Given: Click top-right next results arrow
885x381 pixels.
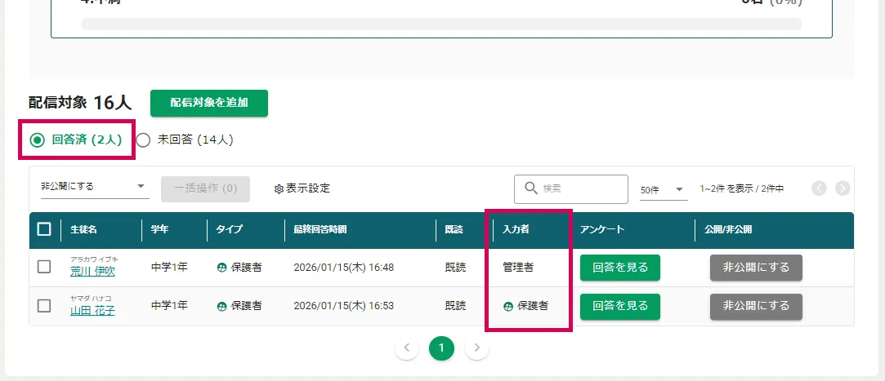Looking at the screenshot, I should pos(842,188).
